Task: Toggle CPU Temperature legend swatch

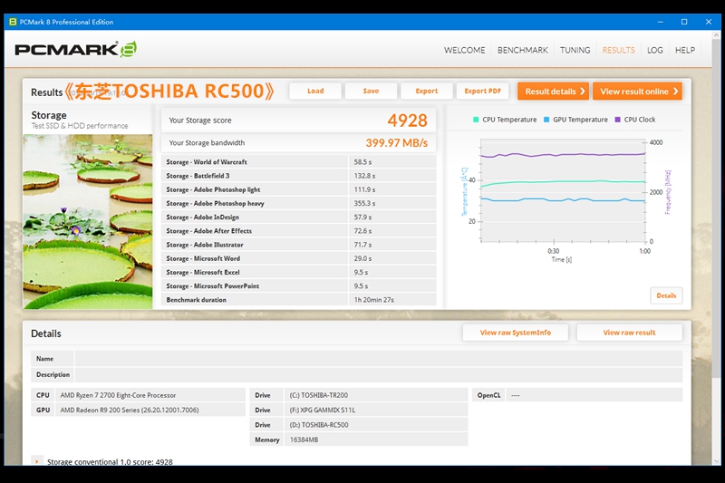Action: click(x=476, y=120)
